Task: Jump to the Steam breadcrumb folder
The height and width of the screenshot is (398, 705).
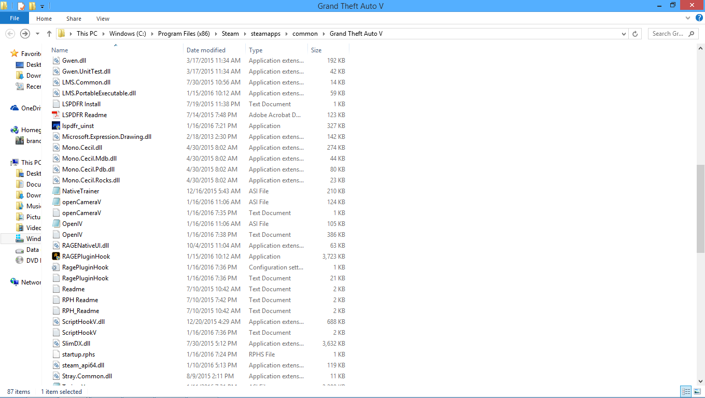Action: [231, 34]
